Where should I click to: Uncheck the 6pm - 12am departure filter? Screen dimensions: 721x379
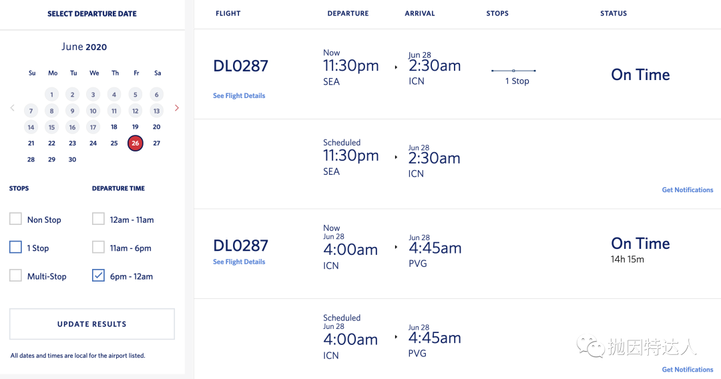98,276
